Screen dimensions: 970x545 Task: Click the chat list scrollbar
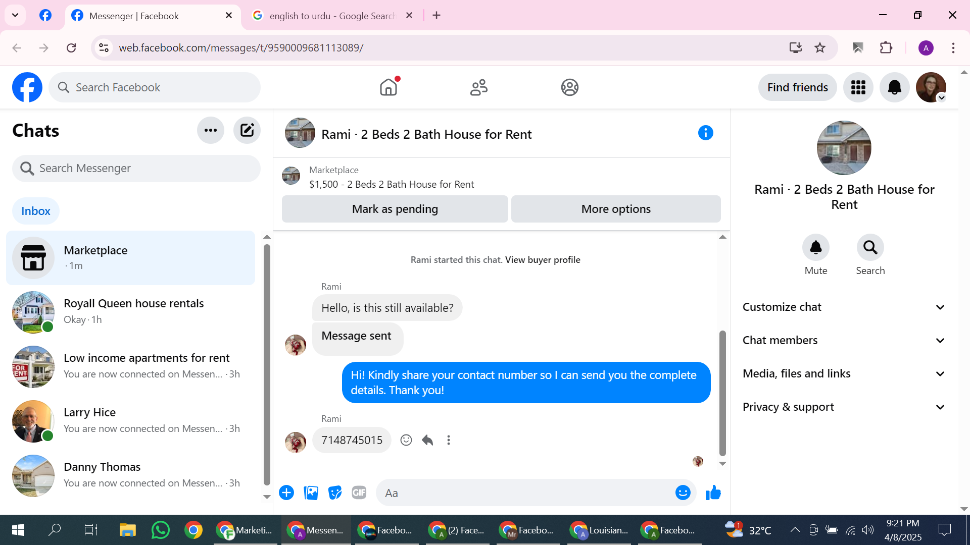[267, 363]
